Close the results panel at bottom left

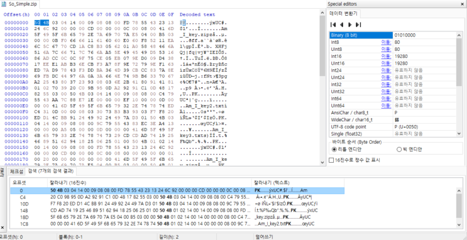click(2, 227)
